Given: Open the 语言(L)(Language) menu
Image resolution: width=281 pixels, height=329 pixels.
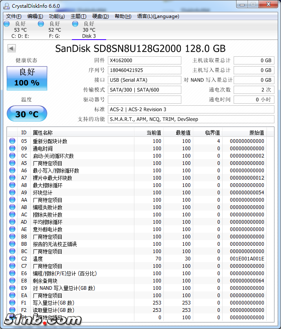Looking at the screenshot, I should coord(158,16).
